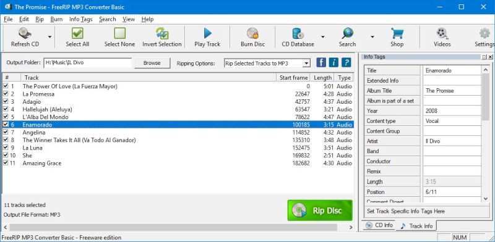Click the track list horizontal scroll right arrow

pyautogui.click(x=351, y=227)
